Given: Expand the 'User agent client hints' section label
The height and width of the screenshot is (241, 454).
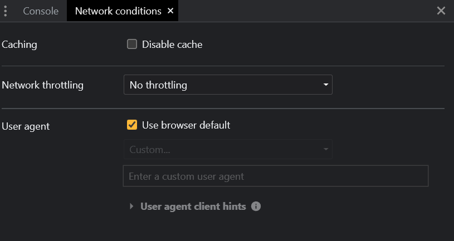Looking at the screenshot, I should point(193,206).
